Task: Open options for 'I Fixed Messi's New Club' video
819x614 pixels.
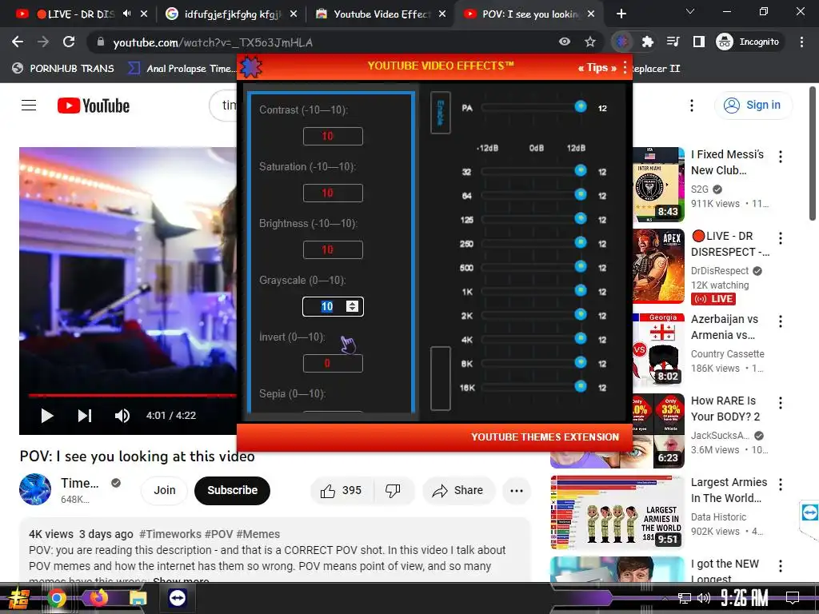Action: tap(781, 157)
